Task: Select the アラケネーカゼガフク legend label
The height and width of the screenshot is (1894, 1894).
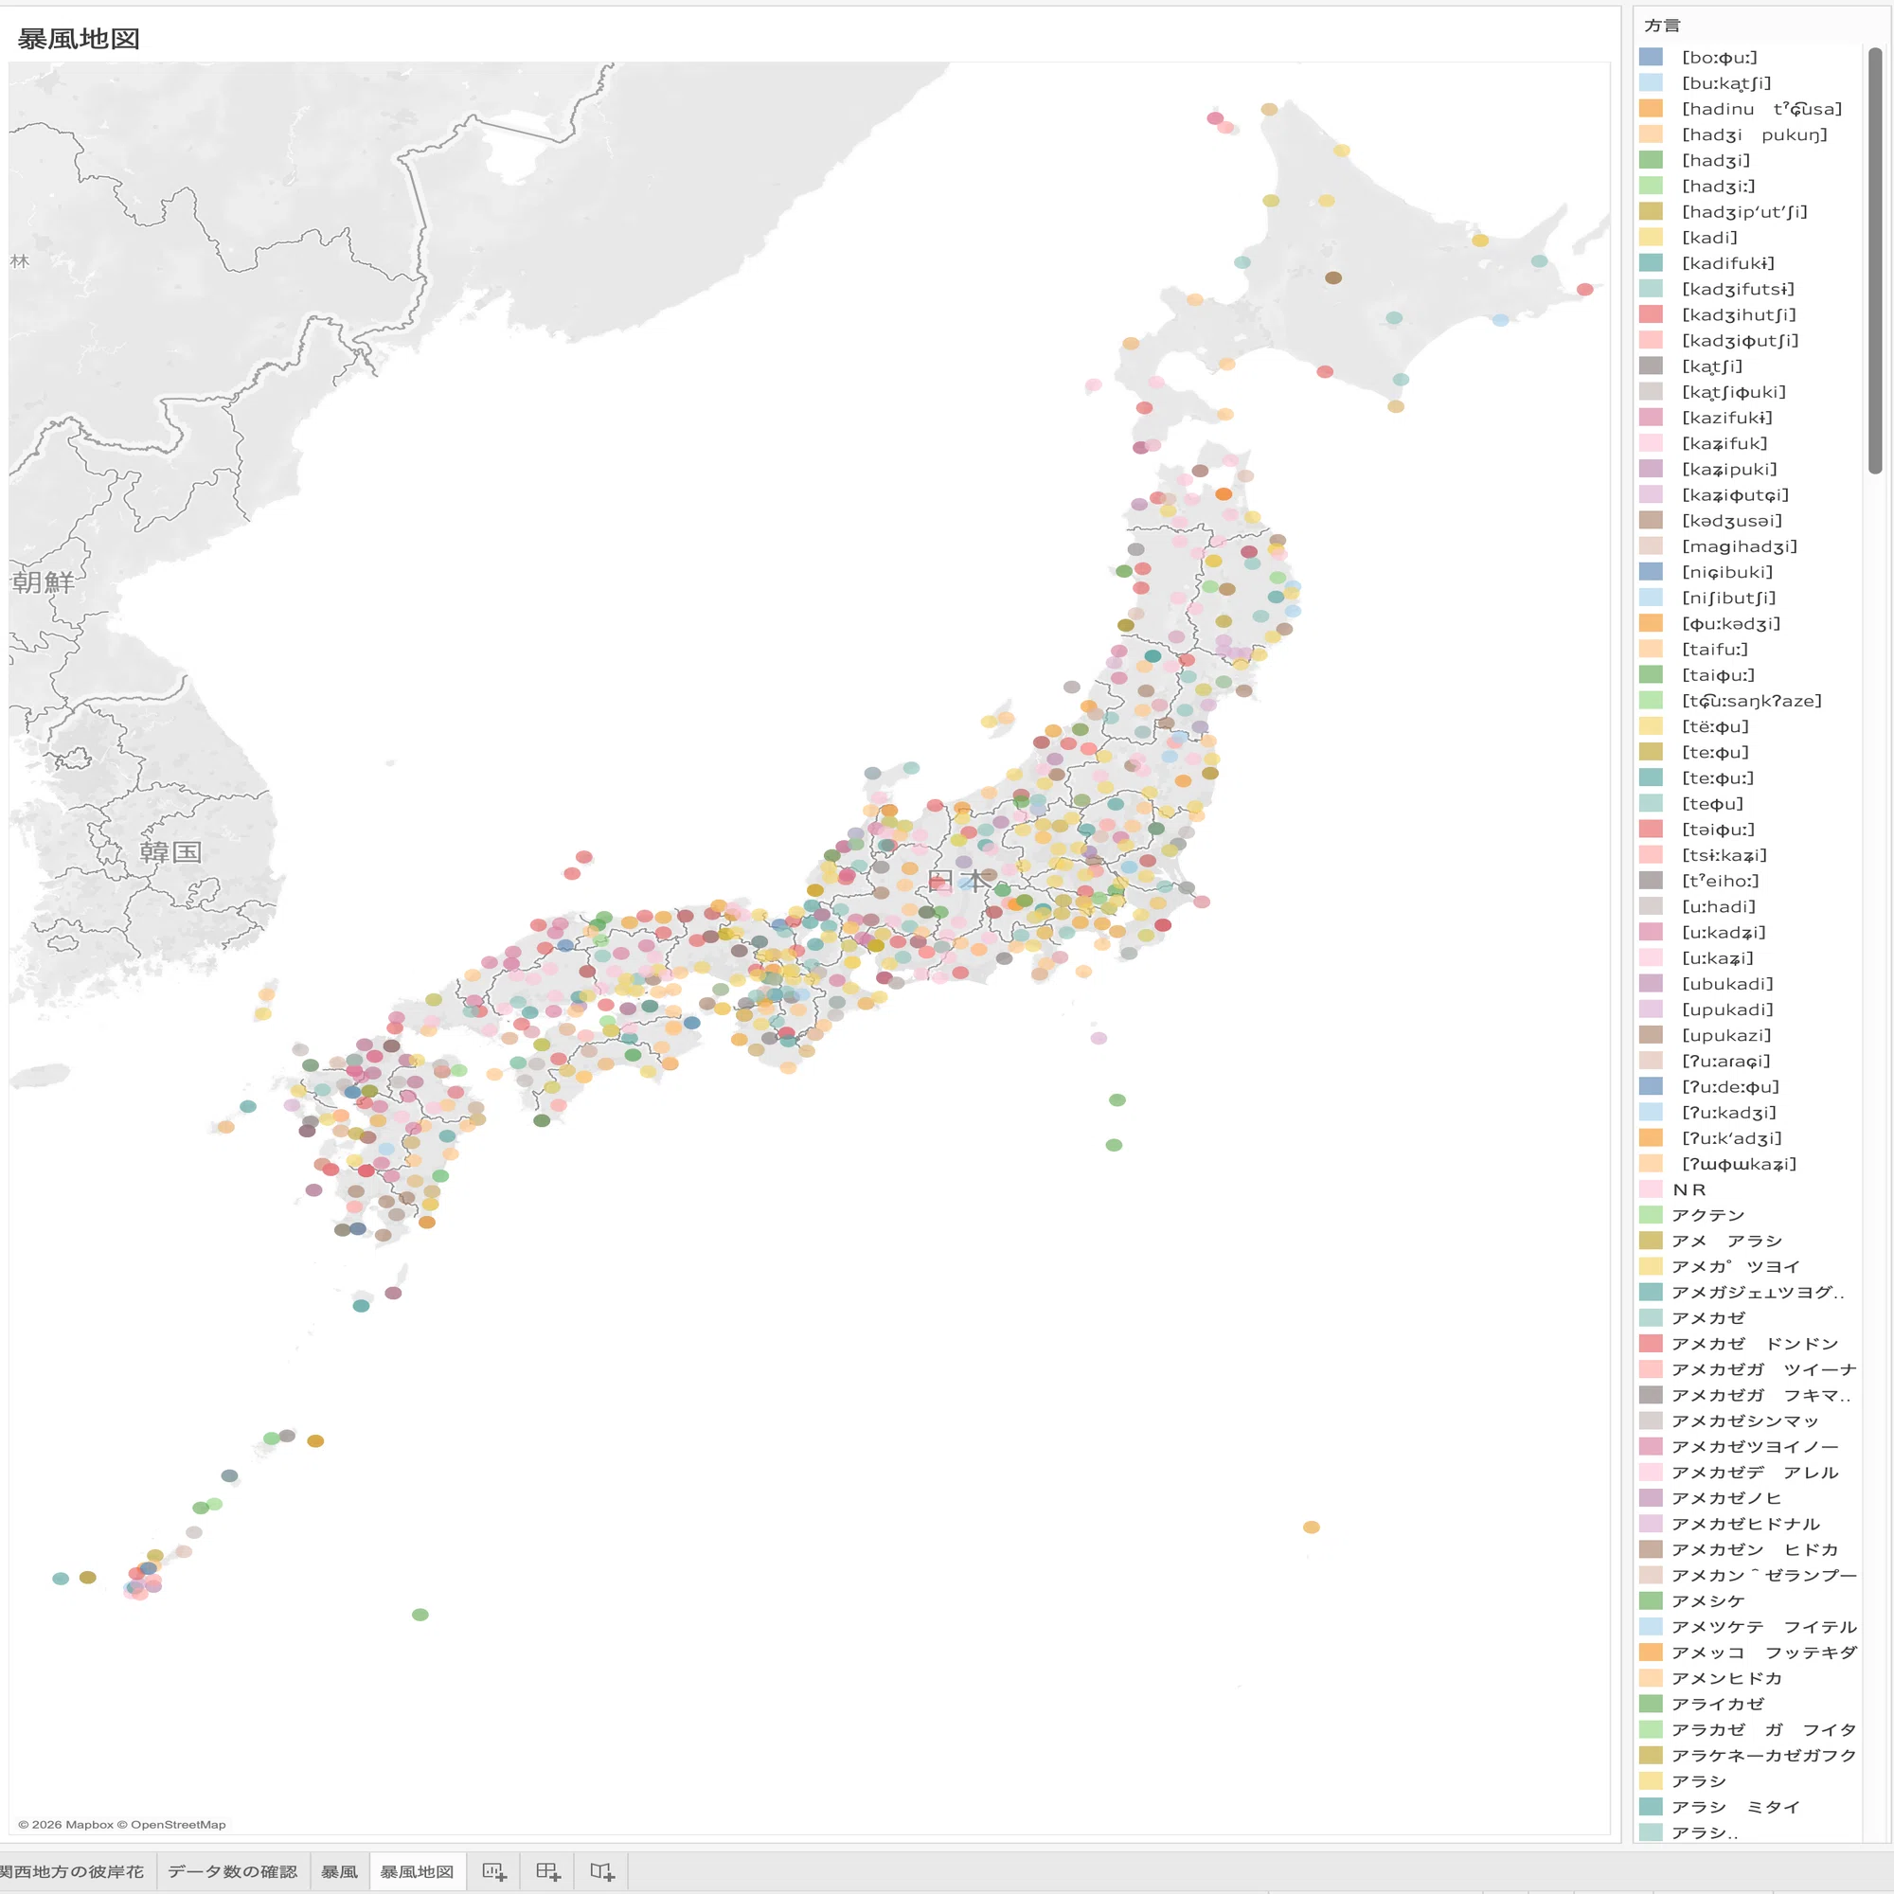Action: (x=1764, y=1756)
